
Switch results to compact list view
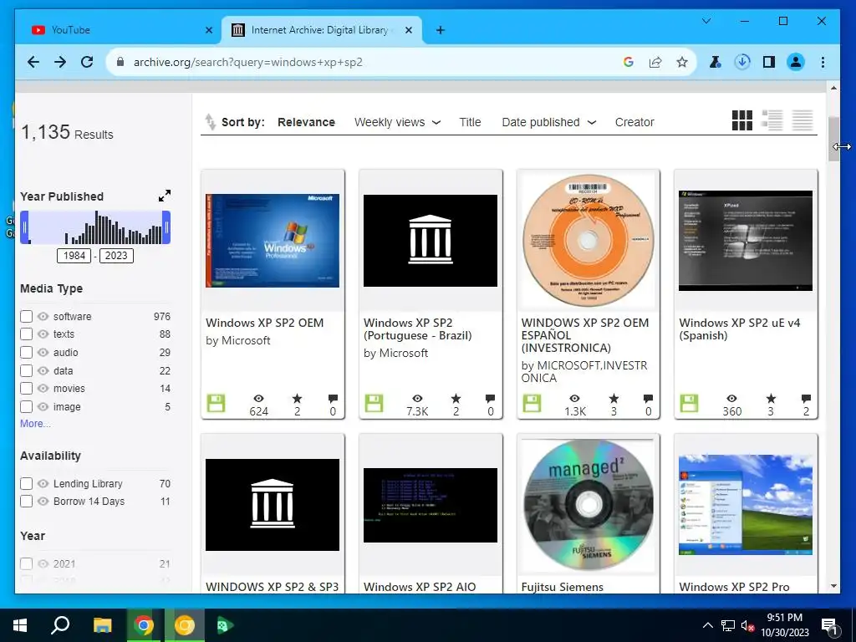pos(802,120)
